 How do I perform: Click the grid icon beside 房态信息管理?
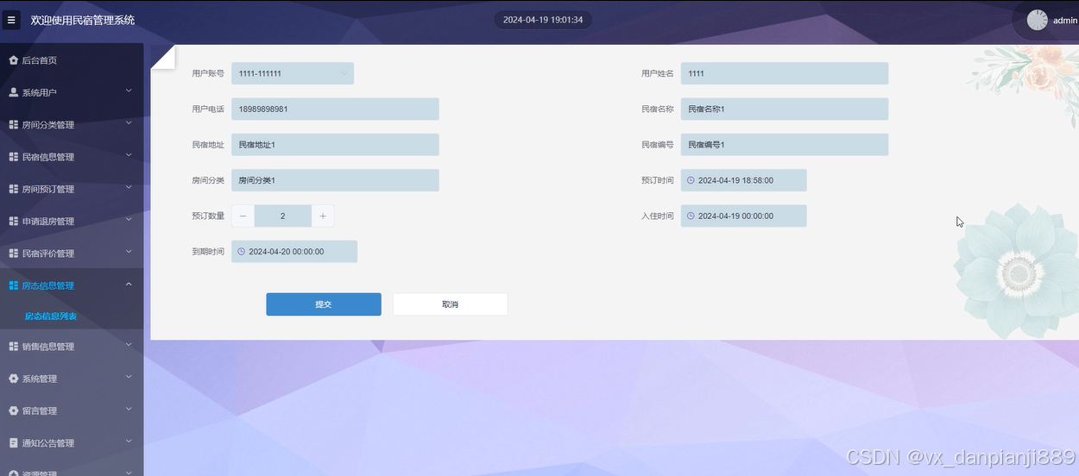coord(13,285)
